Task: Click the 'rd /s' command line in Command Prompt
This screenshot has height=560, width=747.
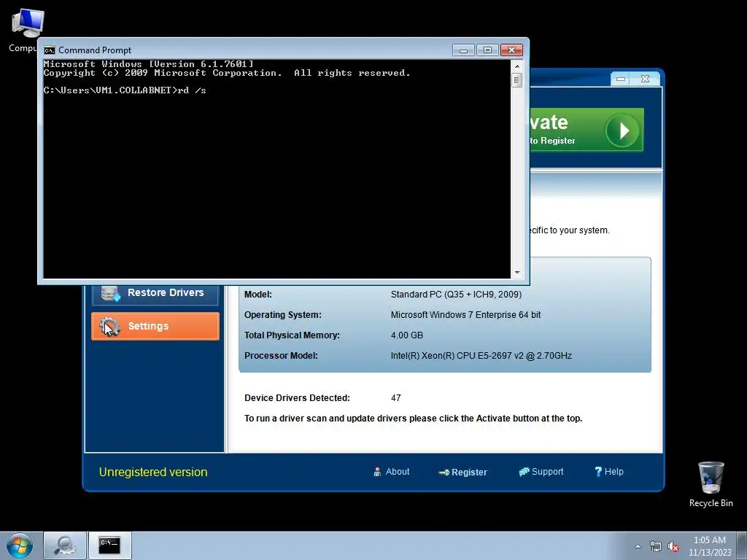Action: coord(125,90)
